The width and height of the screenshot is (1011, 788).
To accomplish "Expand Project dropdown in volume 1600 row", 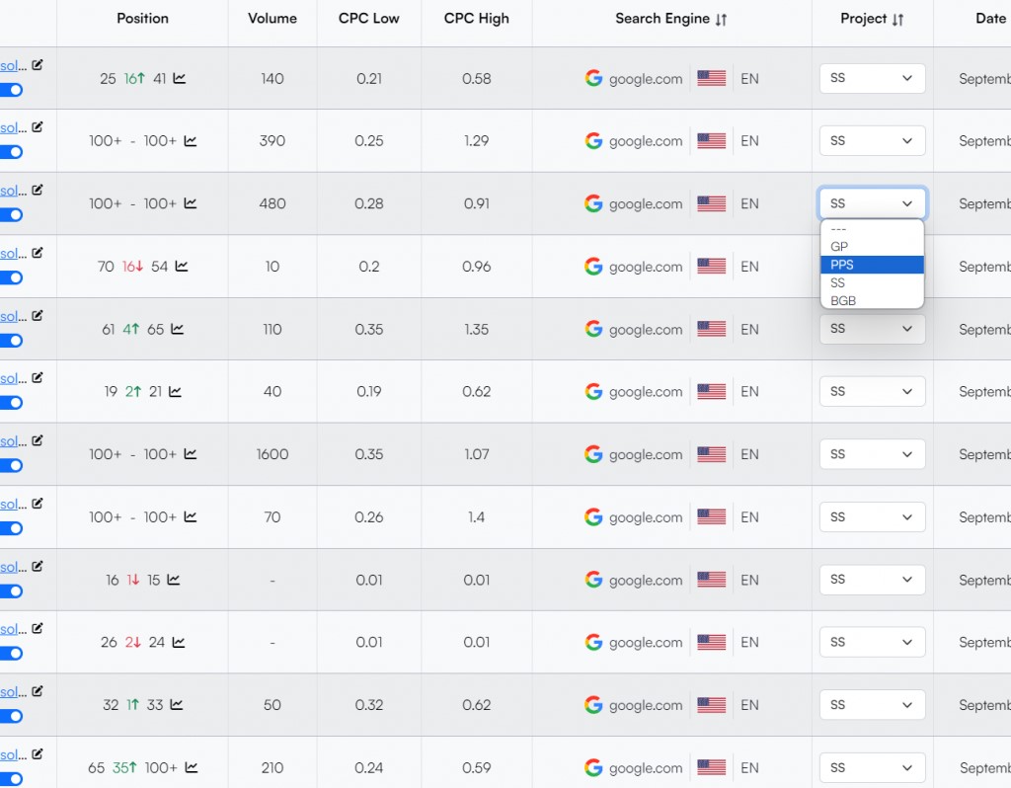I will pyautogui.click(x=872, y=454).
